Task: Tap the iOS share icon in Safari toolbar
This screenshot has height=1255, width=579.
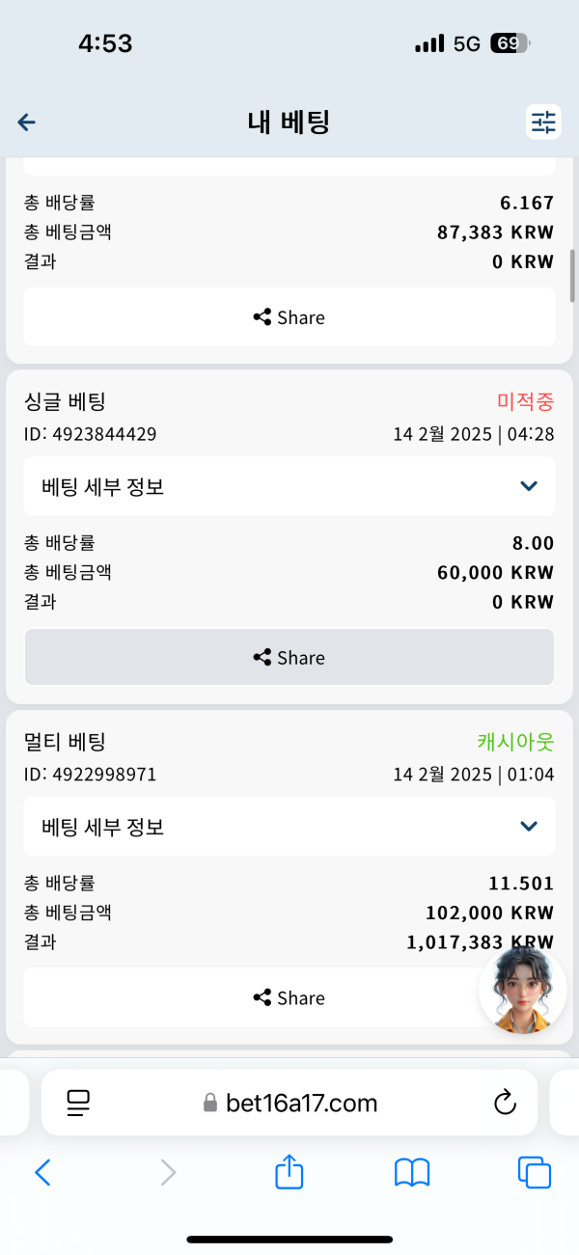Action: pos(289,1172)
